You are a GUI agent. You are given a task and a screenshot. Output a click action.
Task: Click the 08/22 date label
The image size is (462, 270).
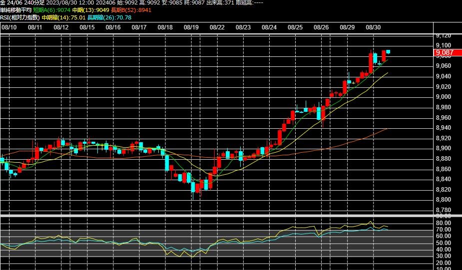tap(217, 27)
